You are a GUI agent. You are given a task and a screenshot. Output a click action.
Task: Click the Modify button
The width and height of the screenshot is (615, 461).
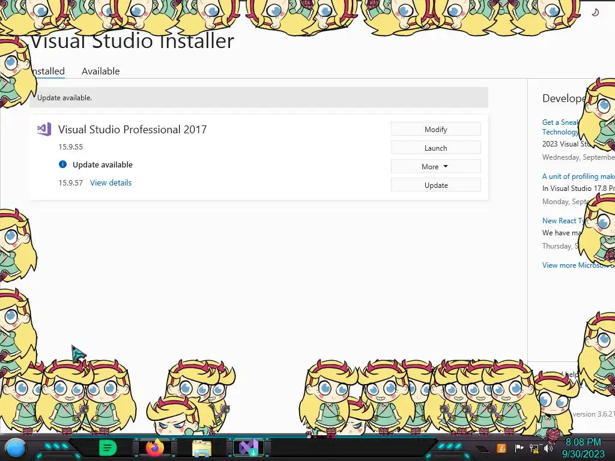[x=436, y=130]
